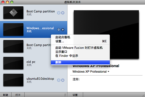Choose 显示窗口 in the context menu
Image resolution: width=145 pixels, height=97 pixels.
pos(80,52)
